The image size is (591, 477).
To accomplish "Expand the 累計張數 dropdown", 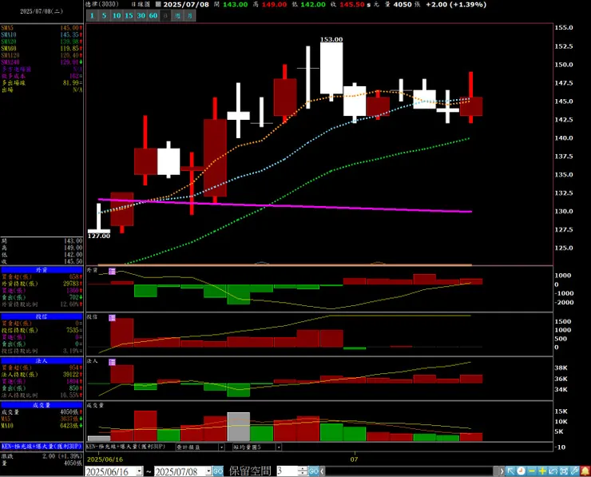I will [221, 447].
